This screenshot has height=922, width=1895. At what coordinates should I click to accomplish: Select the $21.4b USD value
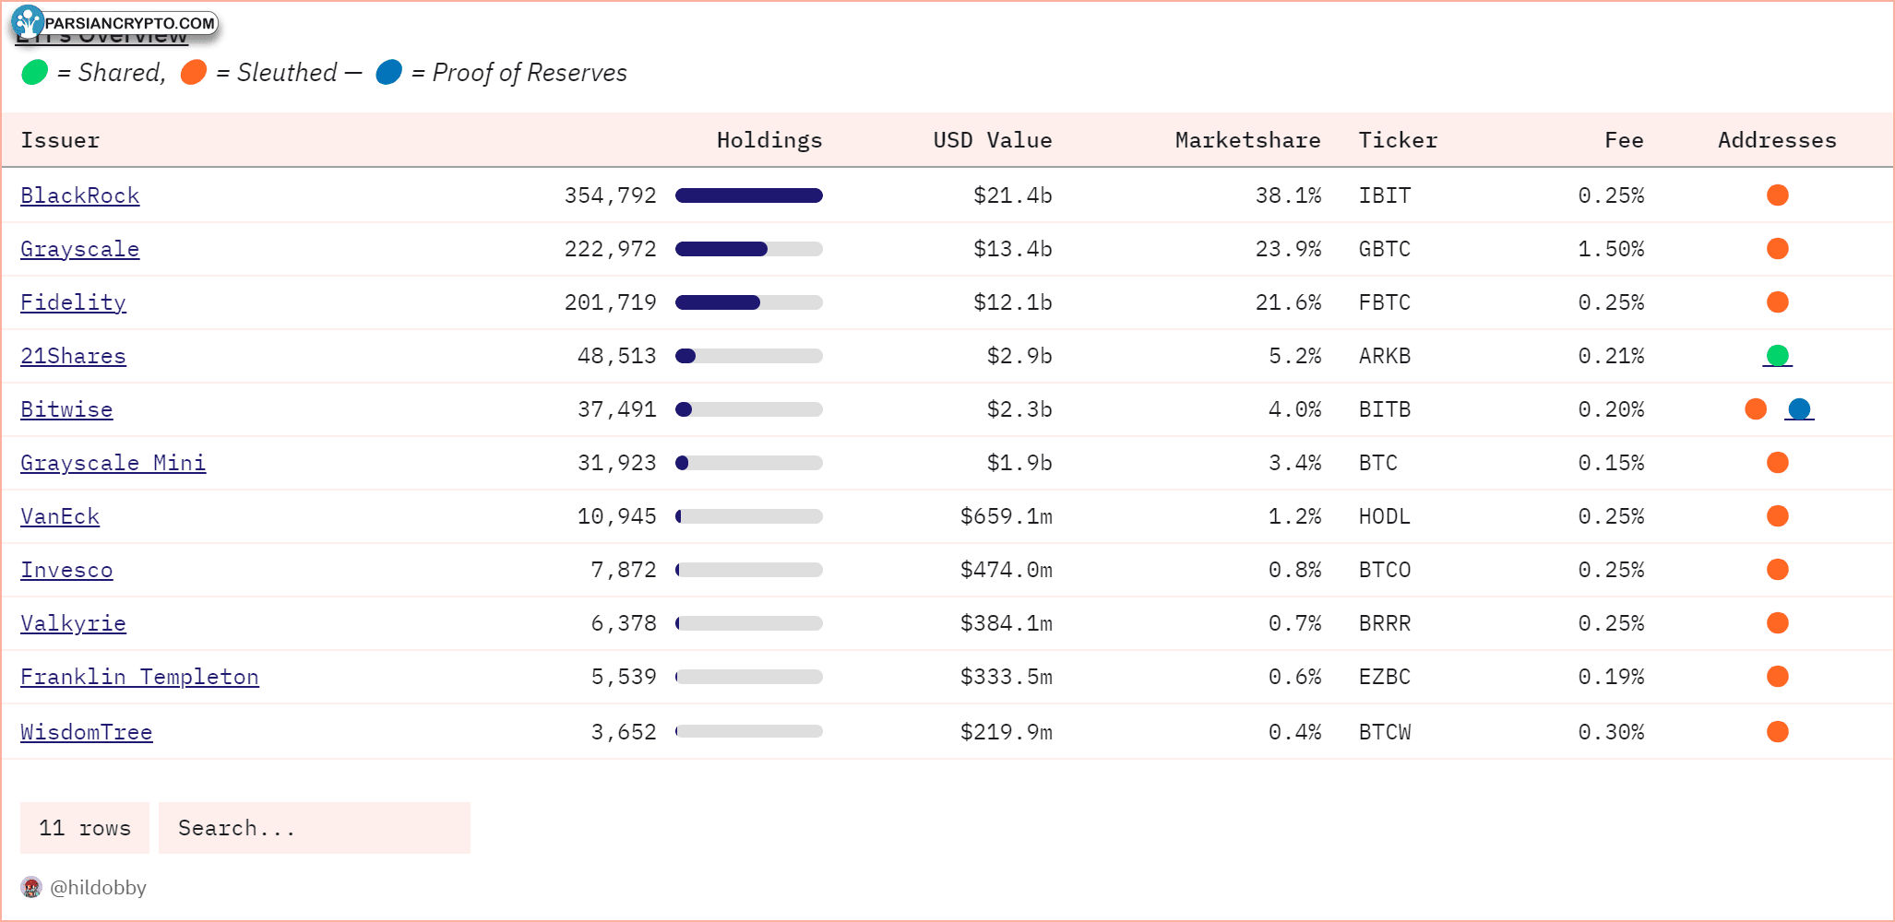click(1013, 195)
